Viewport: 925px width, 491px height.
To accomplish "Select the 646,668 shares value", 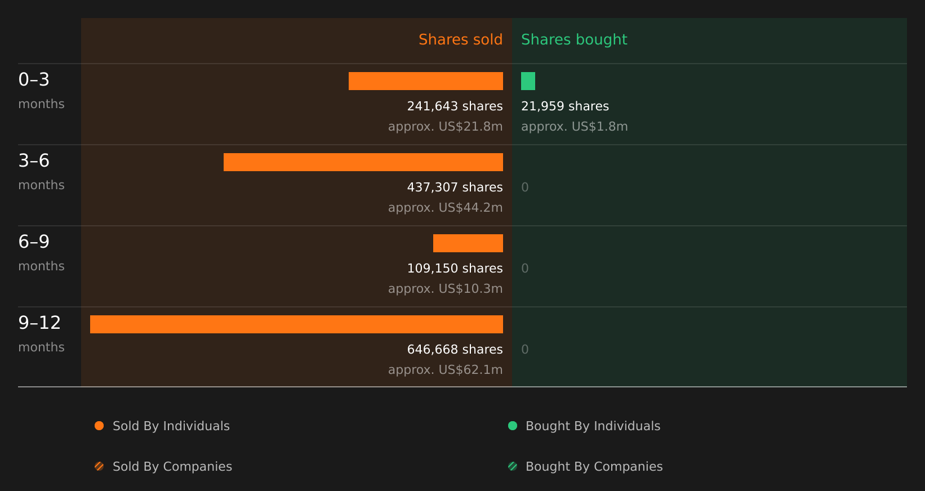I will (x=455, y=350).
